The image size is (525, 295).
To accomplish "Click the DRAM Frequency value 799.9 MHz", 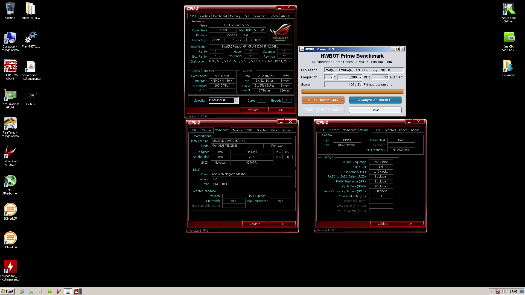I will pyautogui.click(x=381, y=162).
